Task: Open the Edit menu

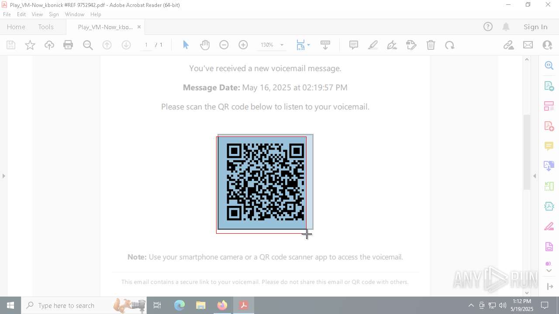Action: pos(21,14)
